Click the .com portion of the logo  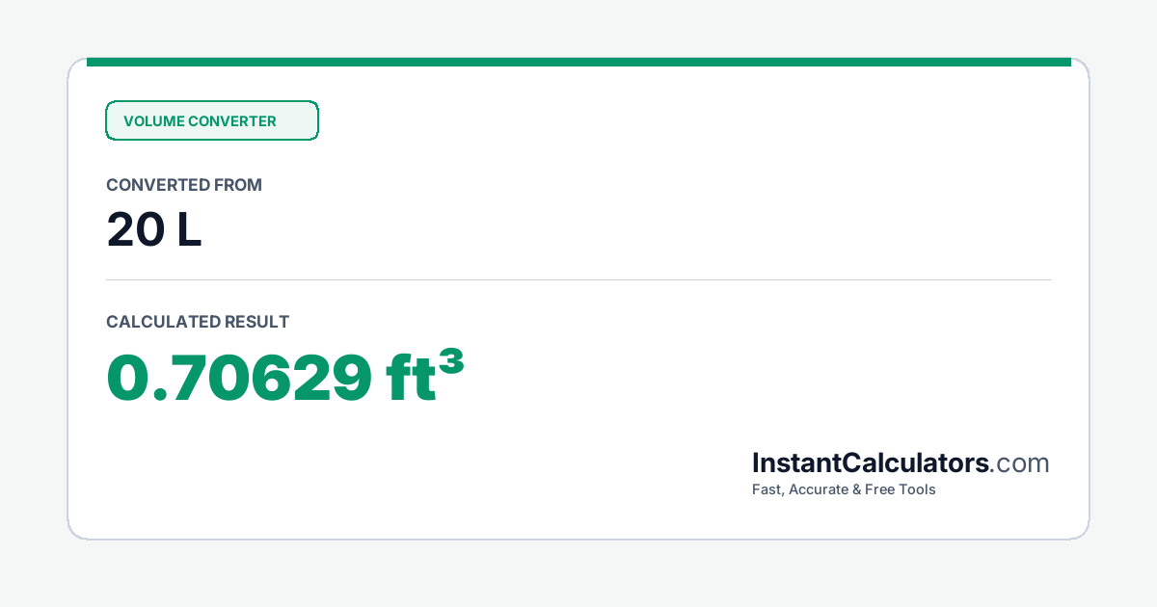click(x=1020, y=464)
